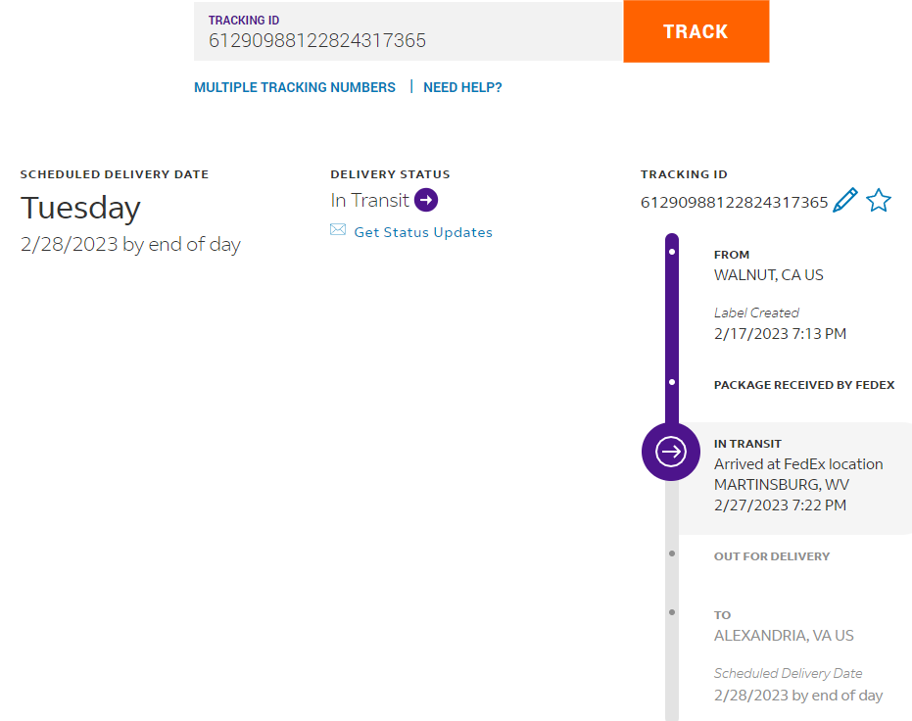The width and height of the screenshot is (912, 721).
Task: Click the In Transit delivery status text
Action: pyautogui.click(x=370, y=200)
